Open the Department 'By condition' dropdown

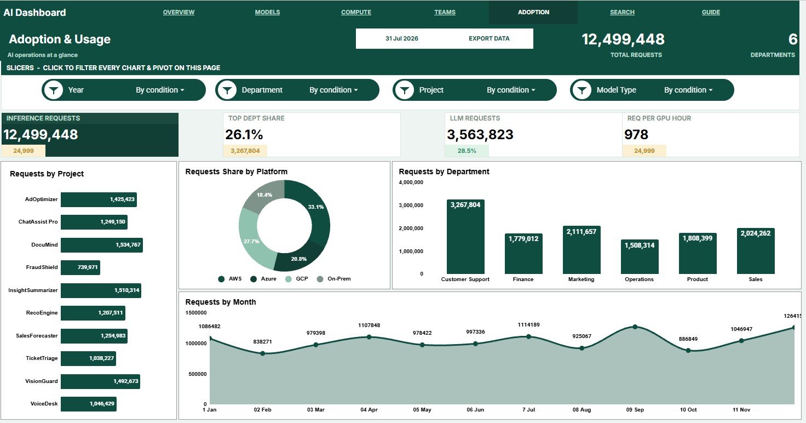click(333, 90)
